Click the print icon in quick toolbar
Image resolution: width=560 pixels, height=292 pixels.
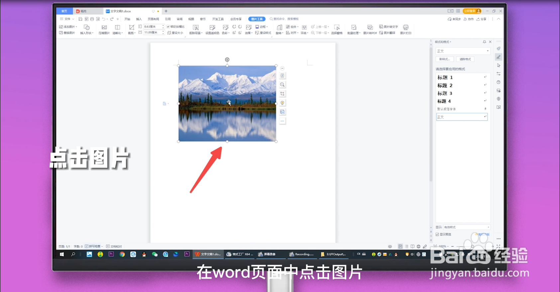tap(92, 19)
